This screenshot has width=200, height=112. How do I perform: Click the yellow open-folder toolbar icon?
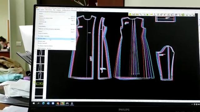click(130, 14)
